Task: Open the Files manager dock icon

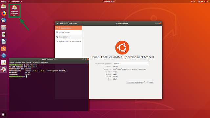Action: point(4,28)
